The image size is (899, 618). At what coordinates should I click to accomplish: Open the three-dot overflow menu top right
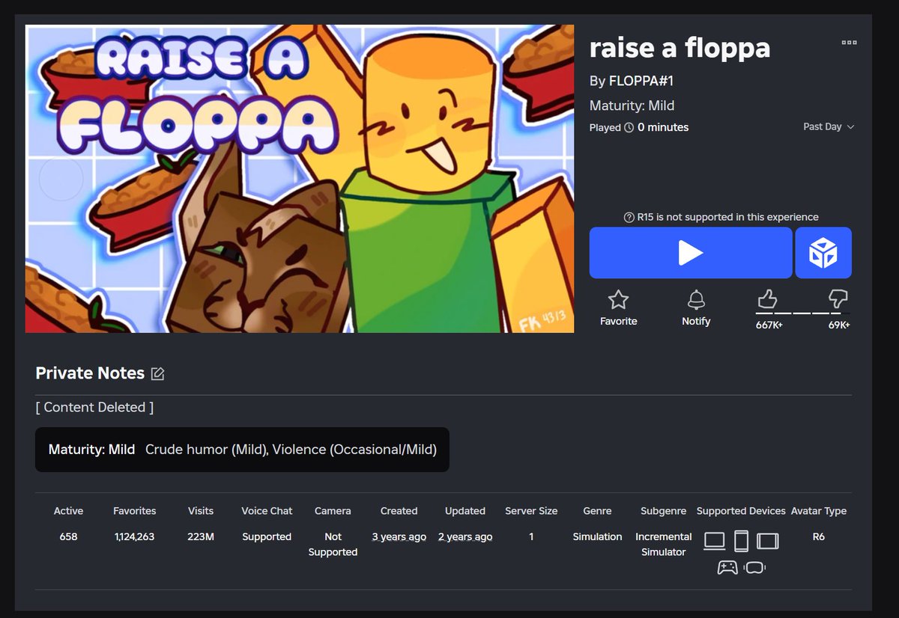(x=849, y=43)
